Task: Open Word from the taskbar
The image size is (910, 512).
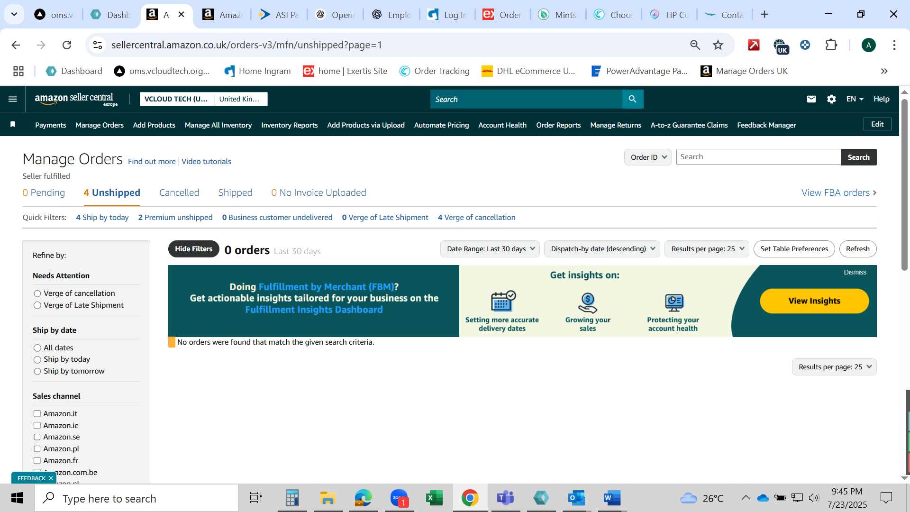Action: click(612, 498)
